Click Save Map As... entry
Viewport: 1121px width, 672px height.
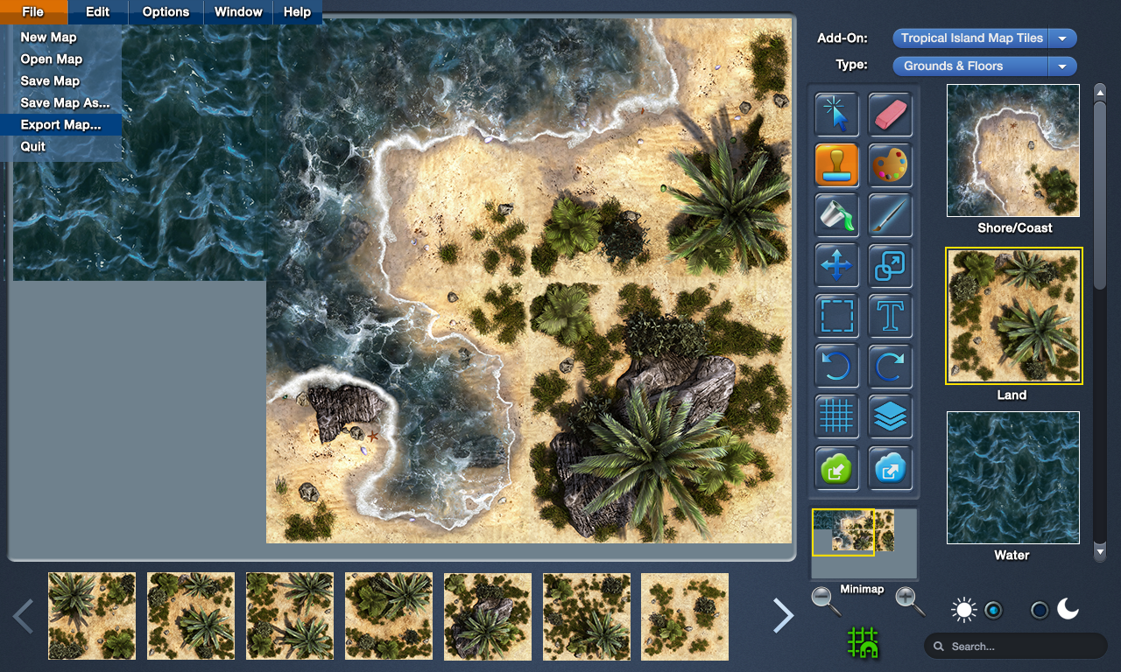[x=65, y=102]
